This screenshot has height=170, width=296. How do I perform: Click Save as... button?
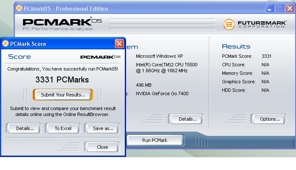pyautogui.click(x=102, y=128)
